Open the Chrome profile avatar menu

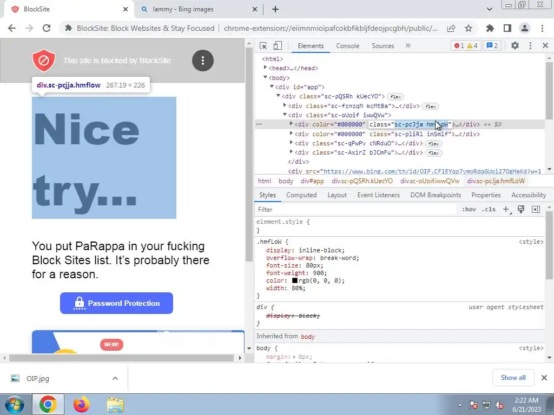click(525, 28)
